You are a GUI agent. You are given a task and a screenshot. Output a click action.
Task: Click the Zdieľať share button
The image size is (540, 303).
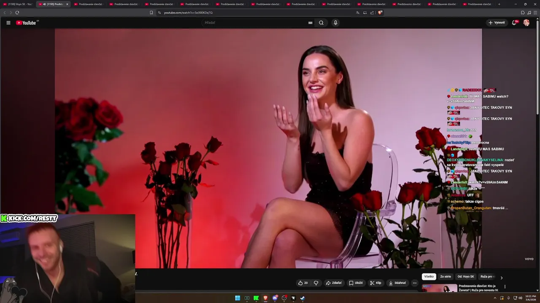334,283
